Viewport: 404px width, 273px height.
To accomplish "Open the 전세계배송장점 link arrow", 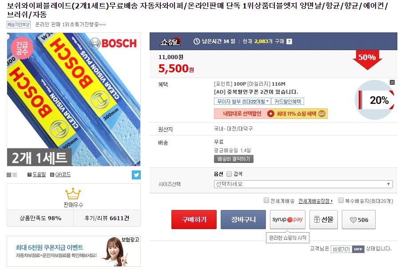I will click(x=315, y=201).
